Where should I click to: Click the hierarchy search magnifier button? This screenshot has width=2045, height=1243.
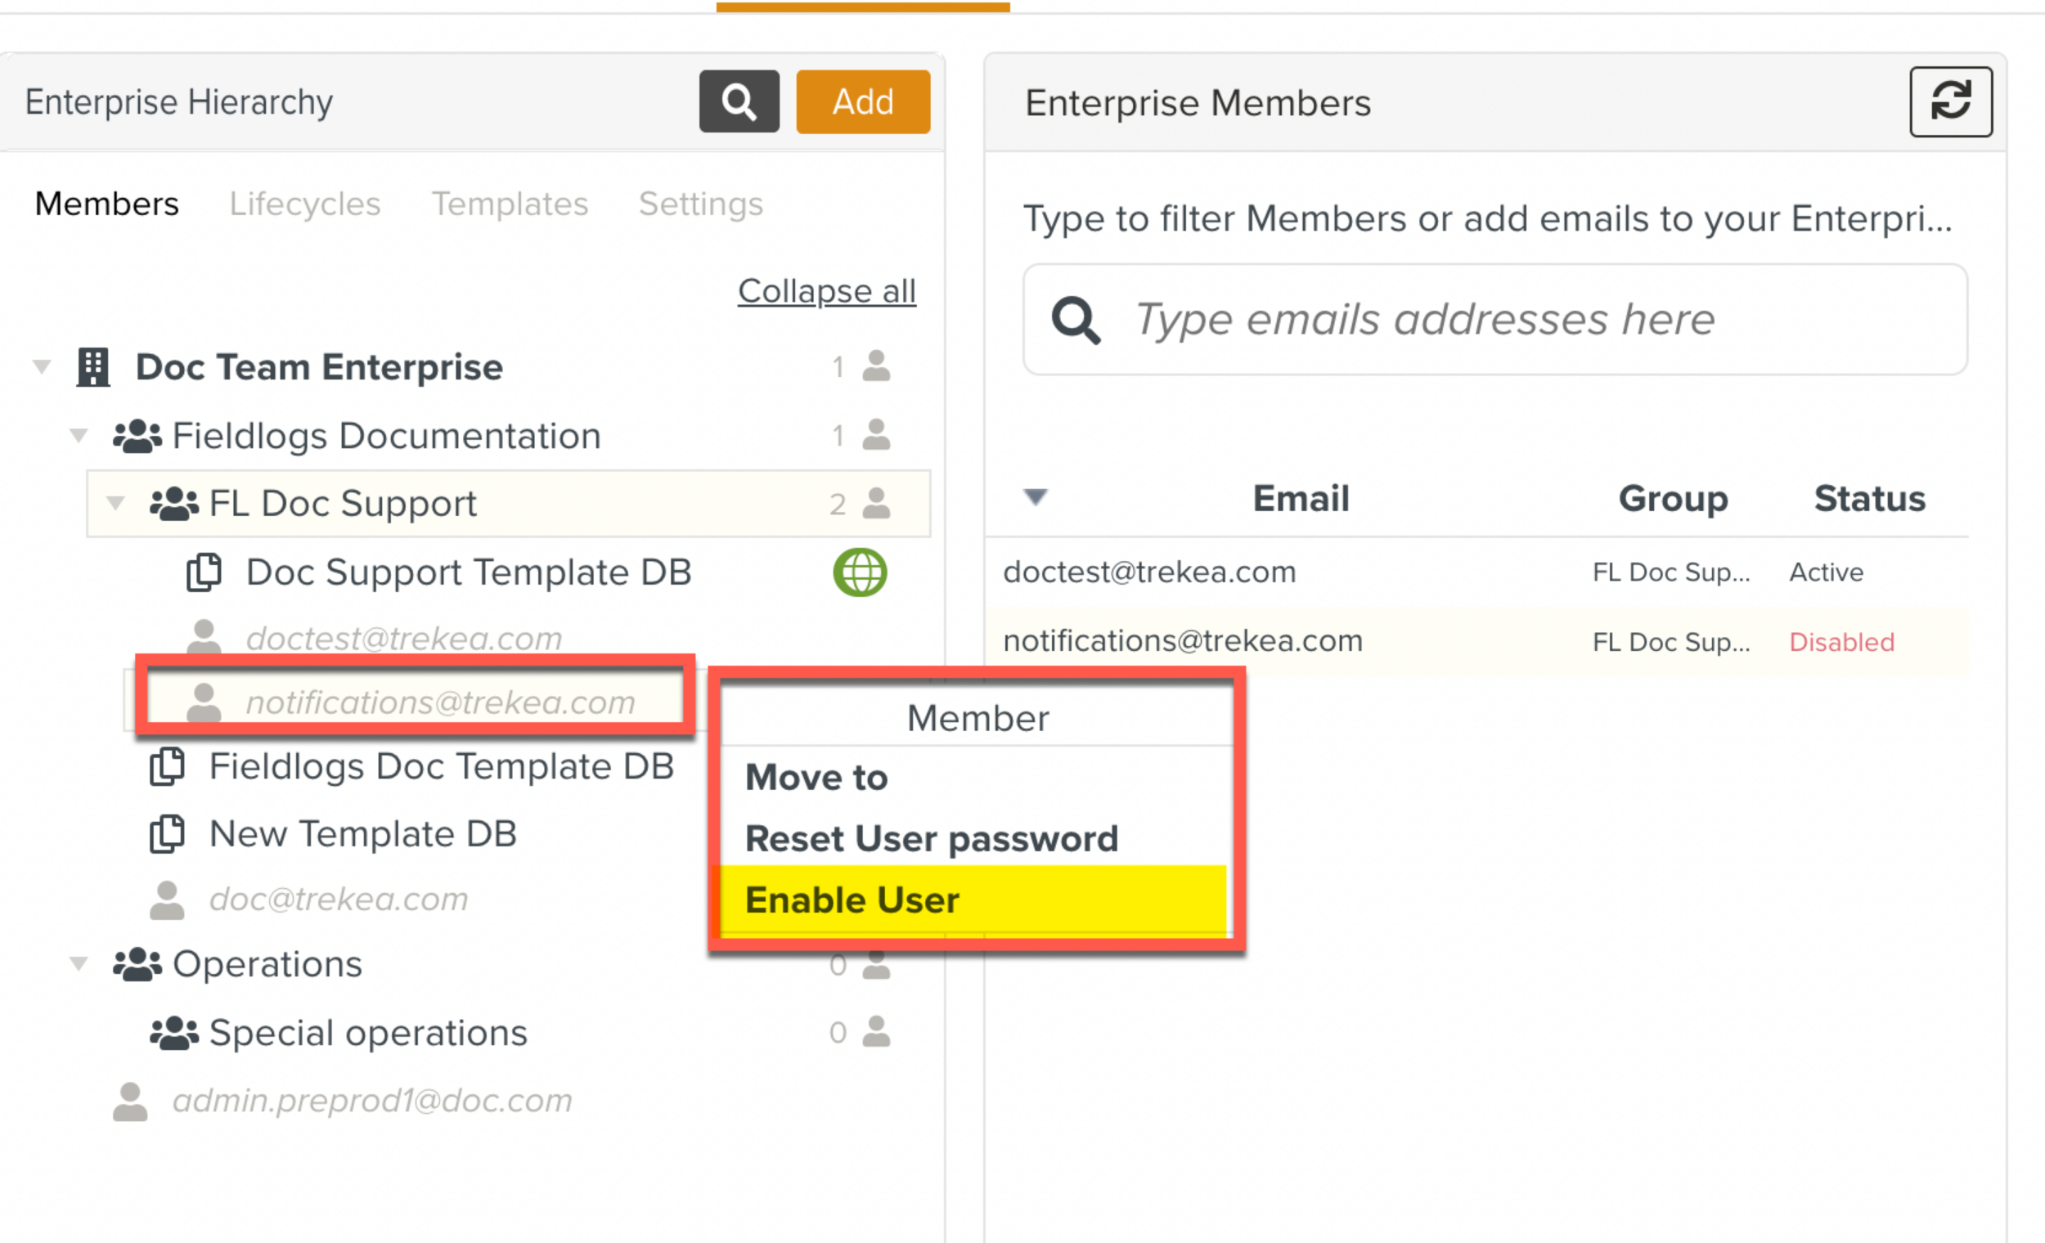point(738,101)
